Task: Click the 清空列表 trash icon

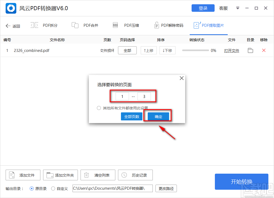Action: click(86, 175)
